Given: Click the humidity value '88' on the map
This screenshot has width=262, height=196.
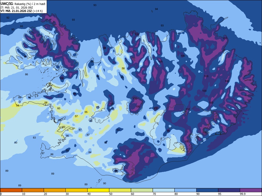Looking at the screenshot, I should click(60, 120).
